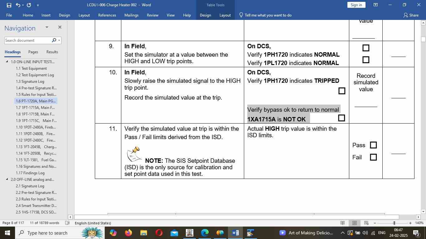The image size is (426, 239).
Task: Open the Copilot app from the taskbar
Action: pyautogui.click(x=113, y=233)
